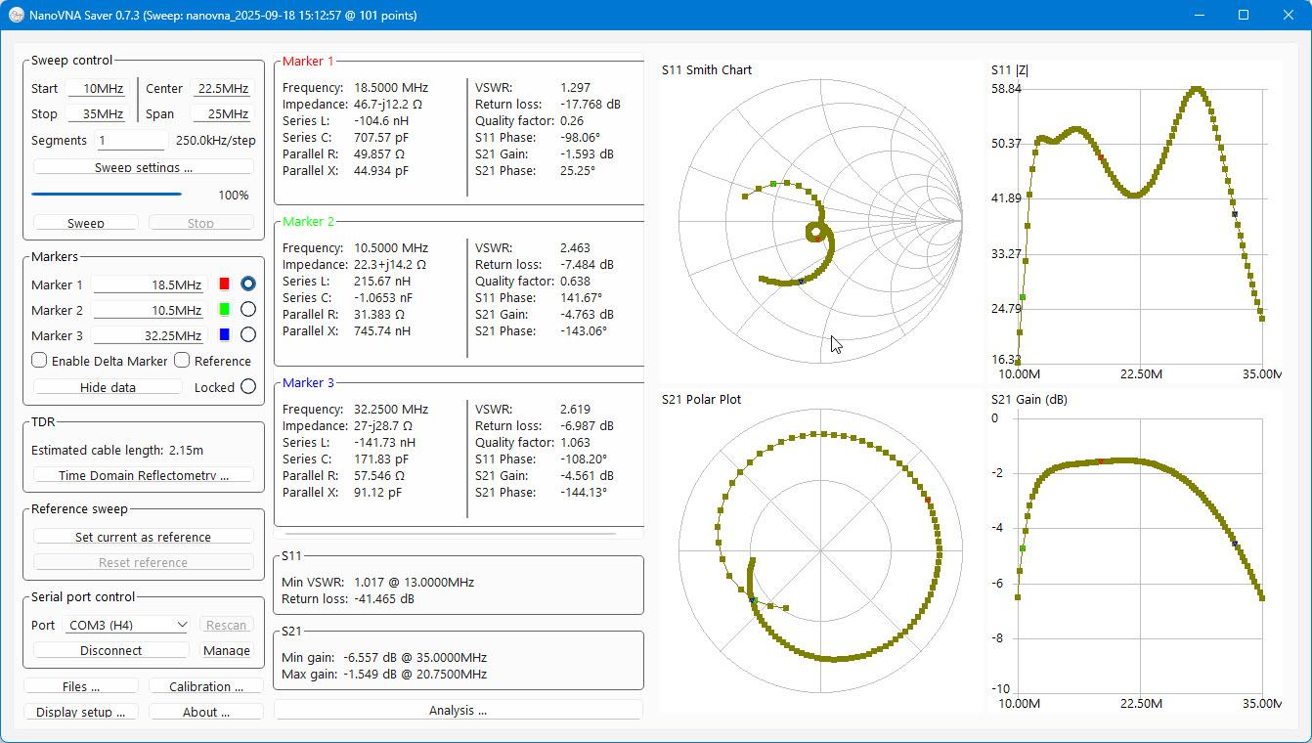The height and width of the screenshot is (743, 1312).
Task: Open the Calibration window
Action: (206, 686)
